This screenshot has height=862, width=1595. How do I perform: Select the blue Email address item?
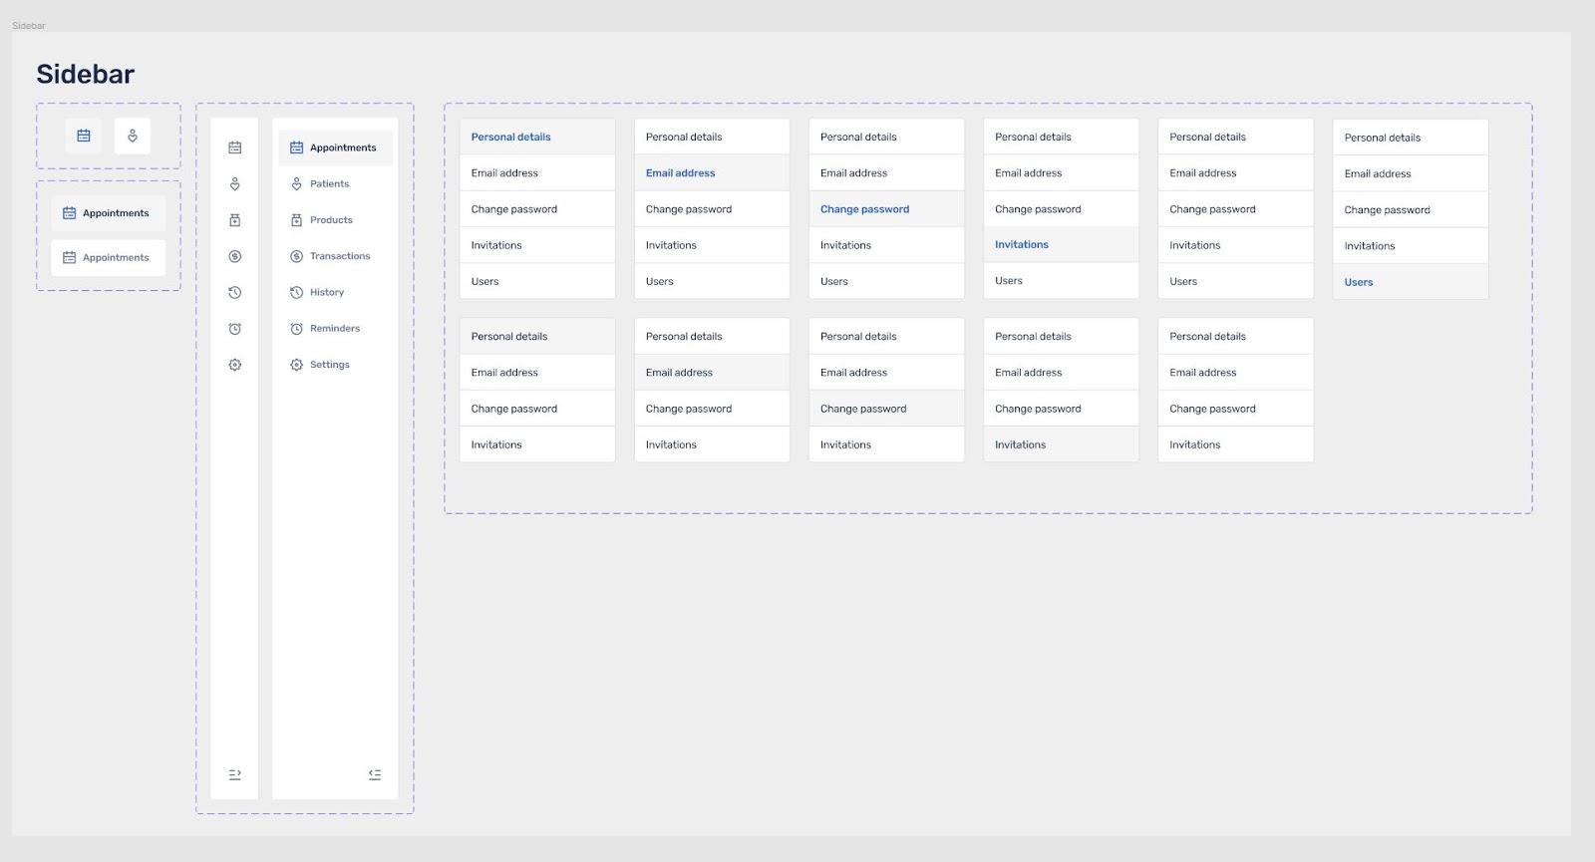(712, 172)
